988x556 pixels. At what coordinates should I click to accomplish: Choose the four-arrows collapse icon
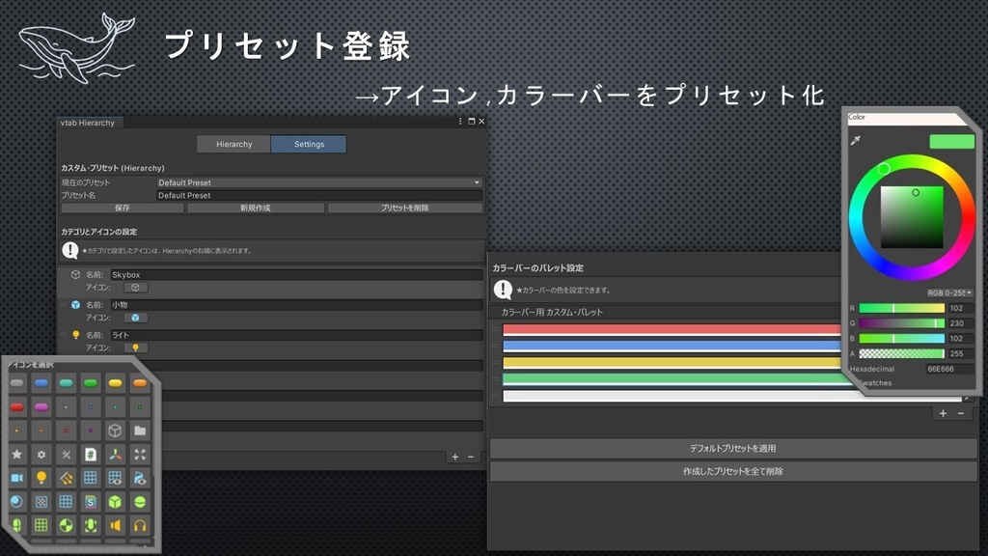coord(140,454)
